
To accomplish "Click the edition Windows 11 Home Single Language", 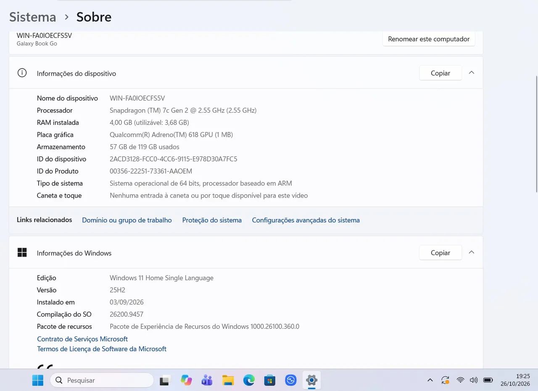I will click(x=161, y=278).
